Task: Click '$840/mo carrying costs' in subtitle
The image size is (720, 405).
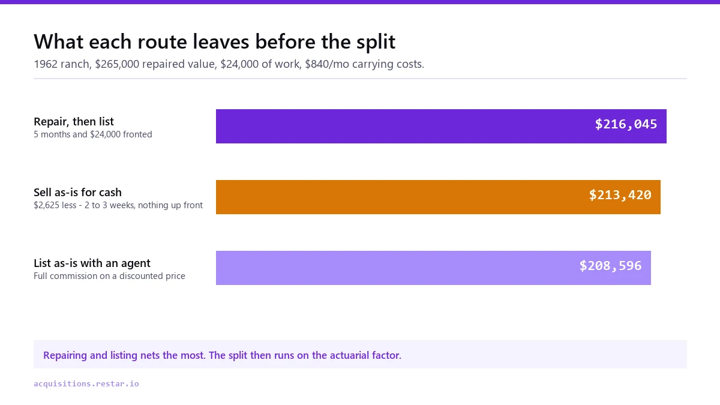Action: [x=364, y=64]
